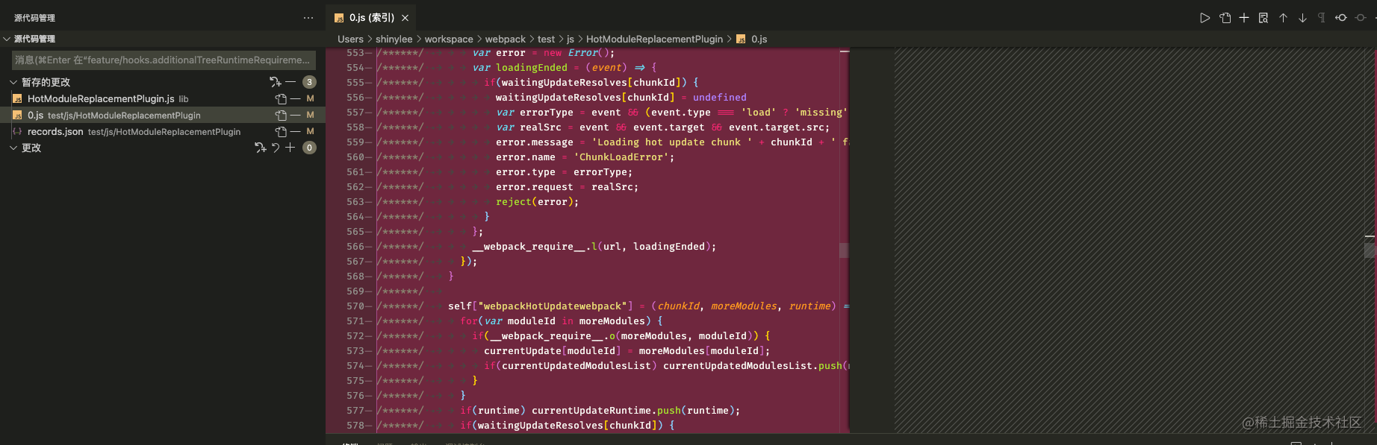Unstage HotModuleReplacementPlugin.js with minus icon
Image resolution: width=1377 pixels, height=445 pixels.
tap(296, 98)
